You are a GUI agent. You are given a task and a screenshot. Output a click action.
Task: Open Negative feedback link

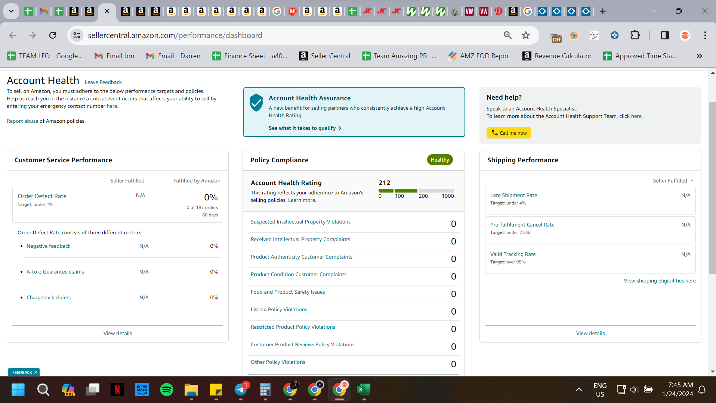[48, 246]
